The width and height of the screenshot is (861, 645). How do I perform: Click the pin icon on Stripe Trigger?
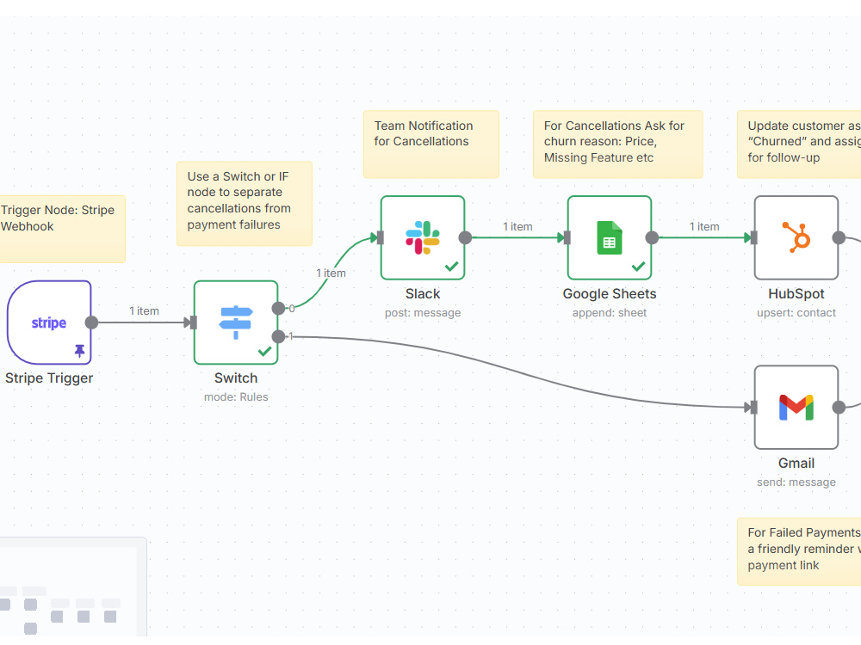(79, 351)
